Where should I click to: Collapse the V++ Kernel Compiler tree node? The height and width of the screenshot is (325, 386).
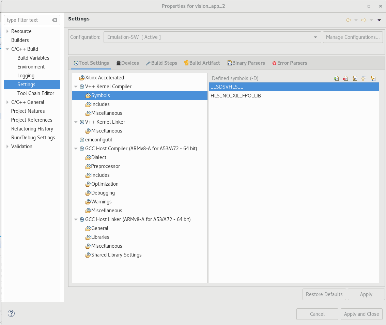pyautogui.click(x=76, y=87)
